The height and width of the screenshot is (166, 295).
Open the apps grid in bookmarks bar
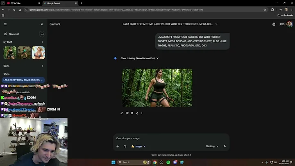click(x=3, y=16)
